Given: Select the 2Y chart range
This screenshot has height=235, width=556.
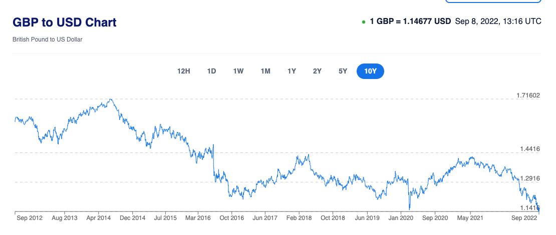Looking at the screenshot, I should click(317, 71).
